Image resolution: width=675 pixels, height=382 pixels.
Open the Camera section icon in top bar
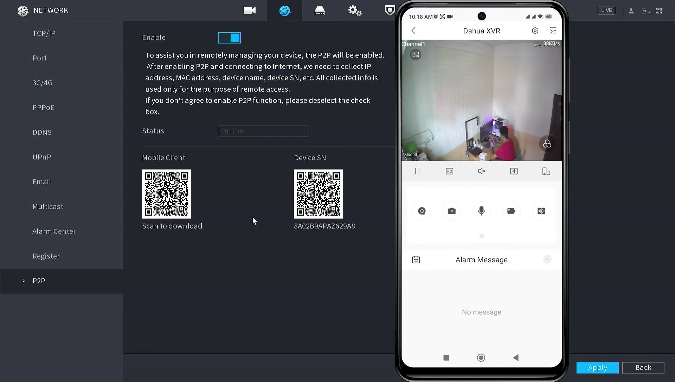(x=250, y=11)
